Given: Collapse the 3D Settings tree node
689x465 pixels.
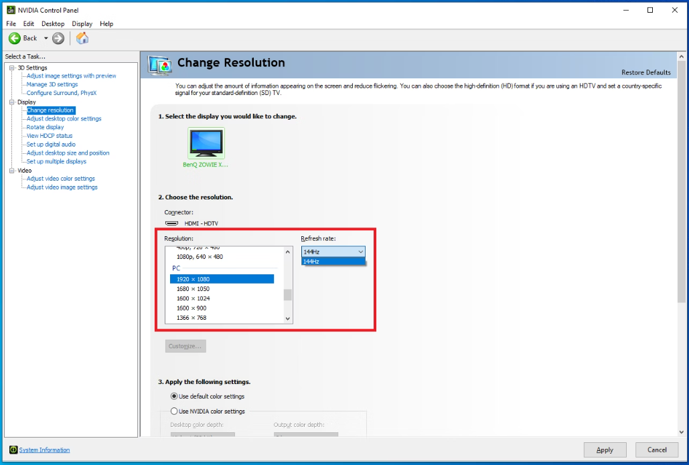Looking at the screenshot, I should click(12, 68).
